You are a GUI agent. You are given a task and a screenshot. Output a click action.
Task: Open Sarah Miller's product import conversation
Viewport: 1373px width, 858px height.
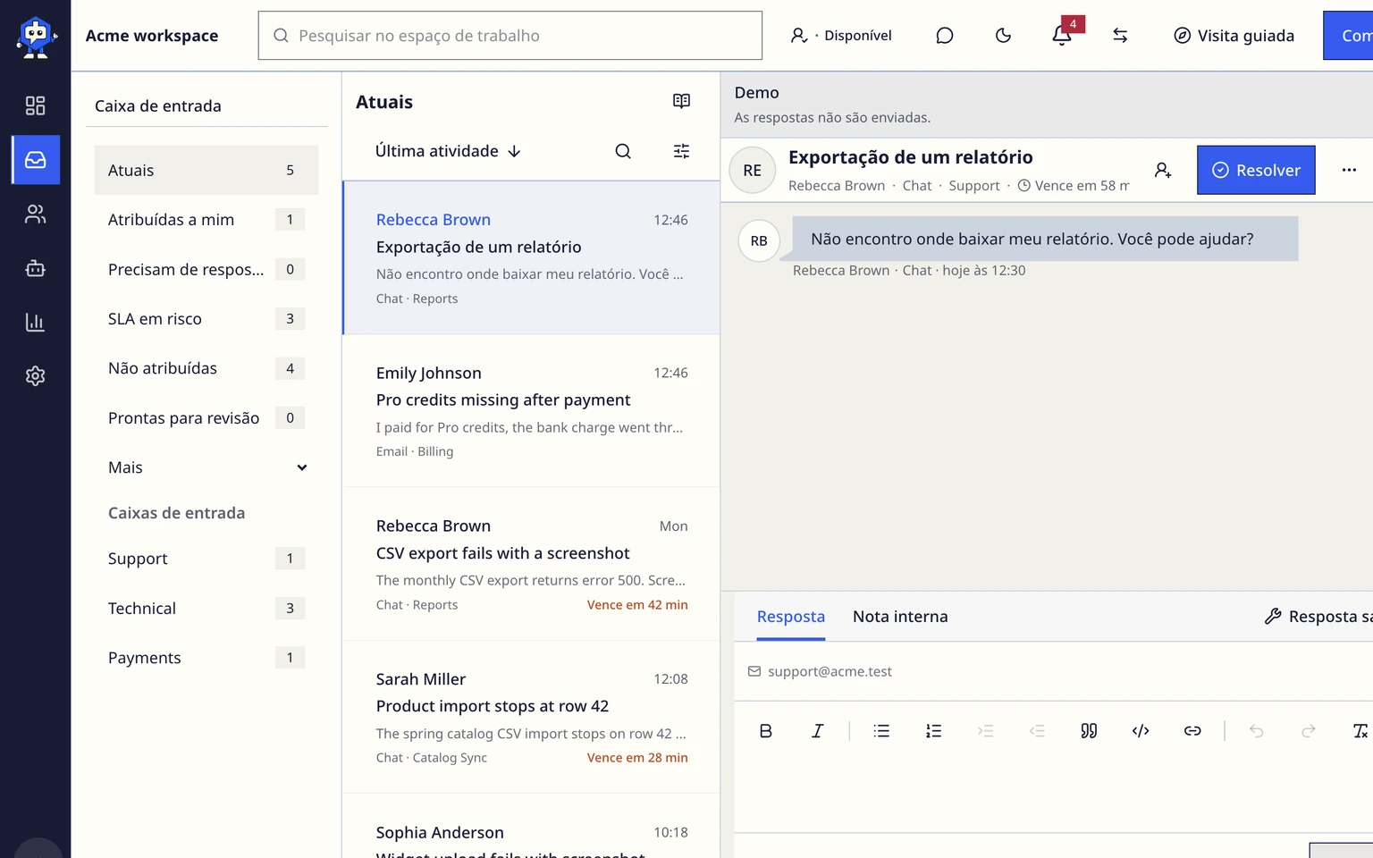click(x=531, y=718)
